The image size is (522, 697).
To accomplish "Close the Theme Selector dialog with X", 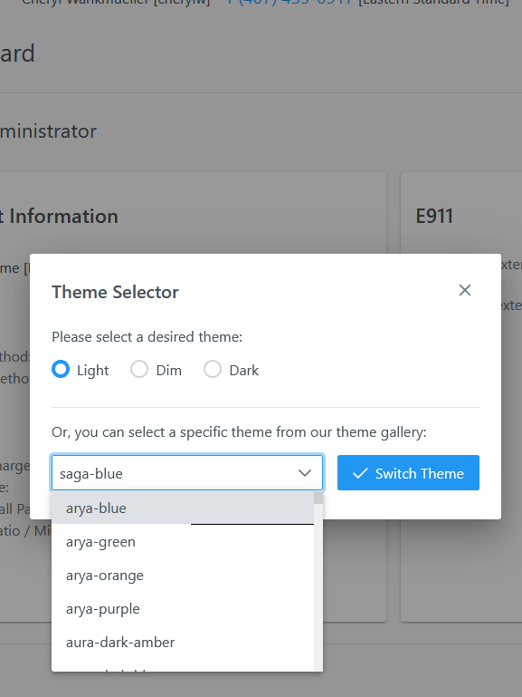I will pos(465,290).
